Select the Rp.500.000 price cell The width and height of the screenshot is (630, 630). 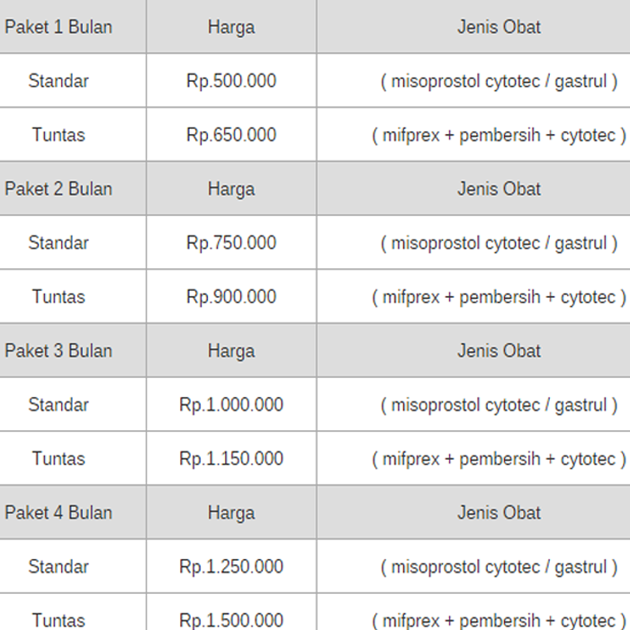click(231, 81)
